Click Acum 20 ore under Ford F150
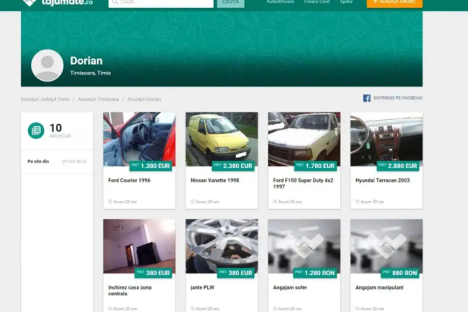Viewport: 468px width, 312px height. pos(290,202)
